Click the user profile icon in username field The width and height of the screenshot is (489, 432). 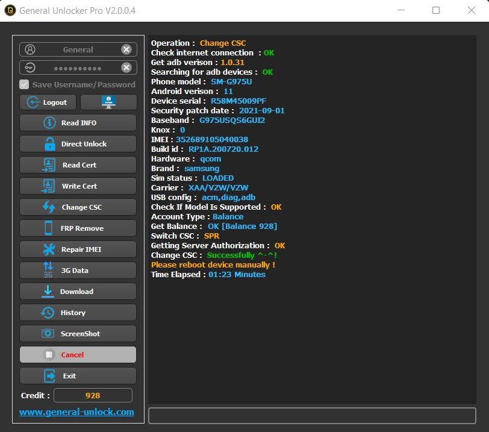click(x=30, y=49)
